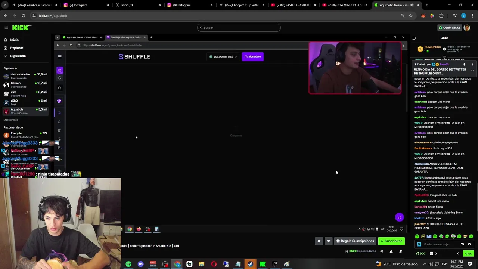Unpin the pinned chat message
This screenshot has width=478, height=269.
(464, 64)
